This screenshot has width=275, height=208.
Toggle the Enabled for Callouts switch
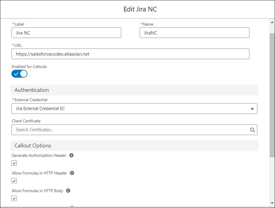[x=19, y=74]
